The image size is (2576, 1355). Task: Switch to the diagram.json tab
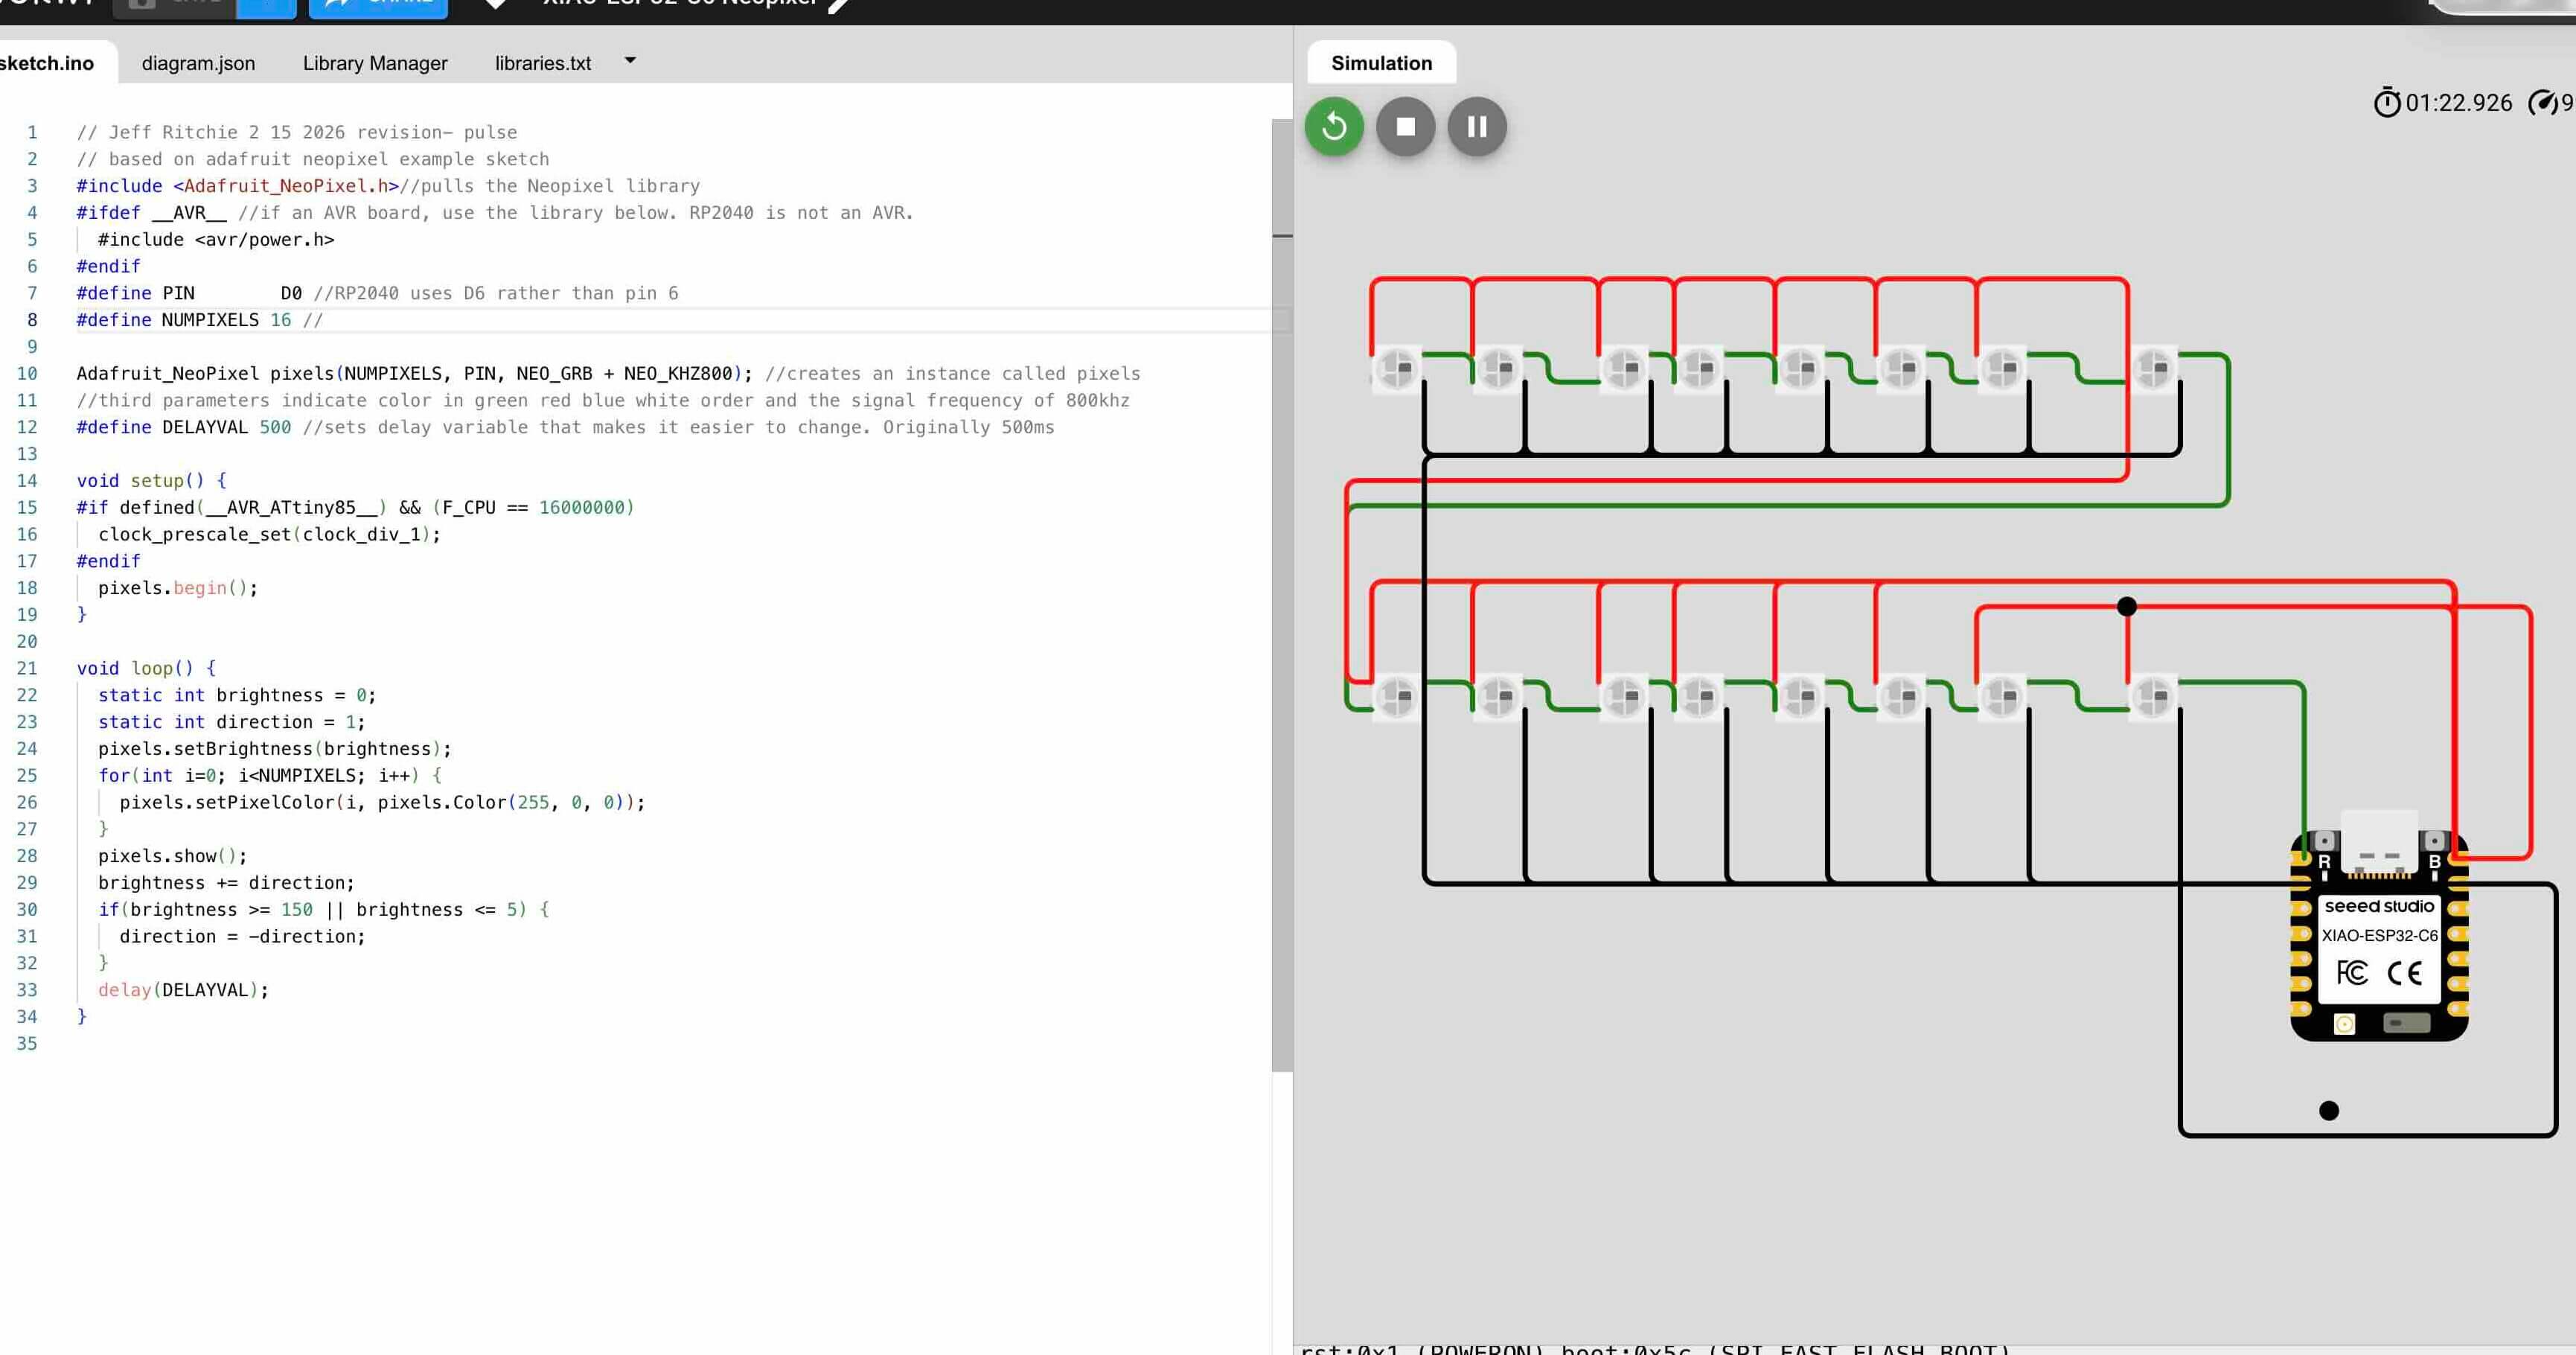198,62
